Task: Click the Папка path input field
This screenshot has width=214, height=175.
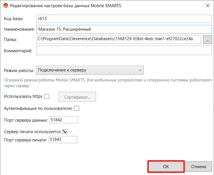Action: click(119, 40)
